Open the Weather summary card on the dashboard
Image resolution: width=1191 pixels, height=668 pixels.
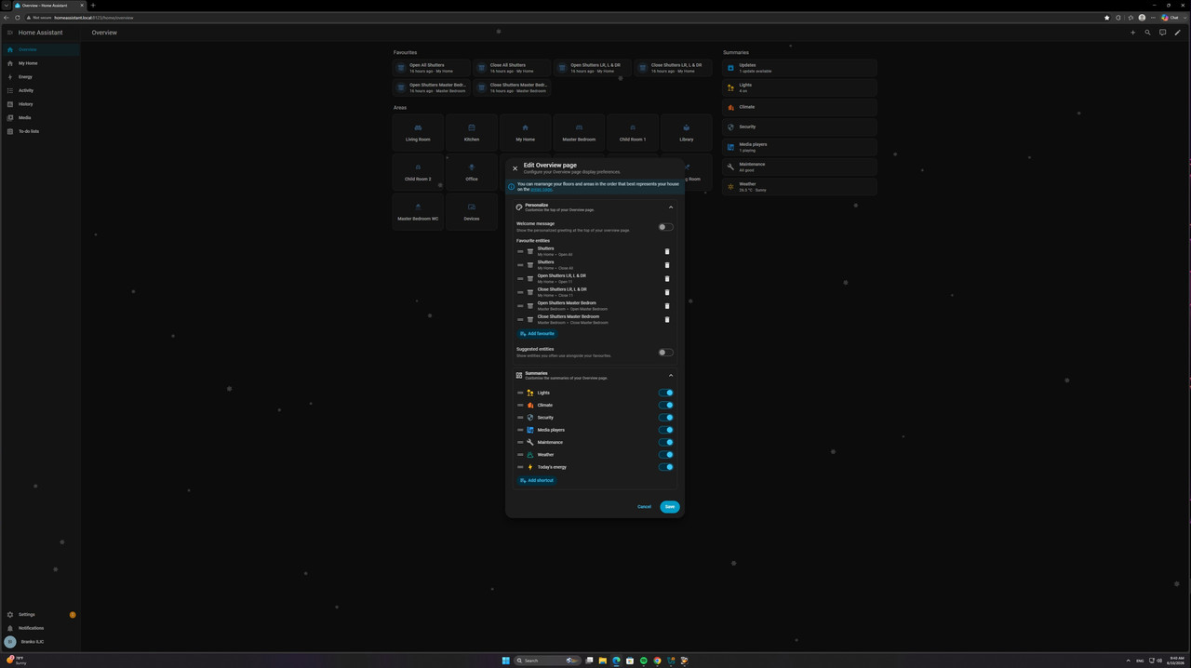click(799, 187)
